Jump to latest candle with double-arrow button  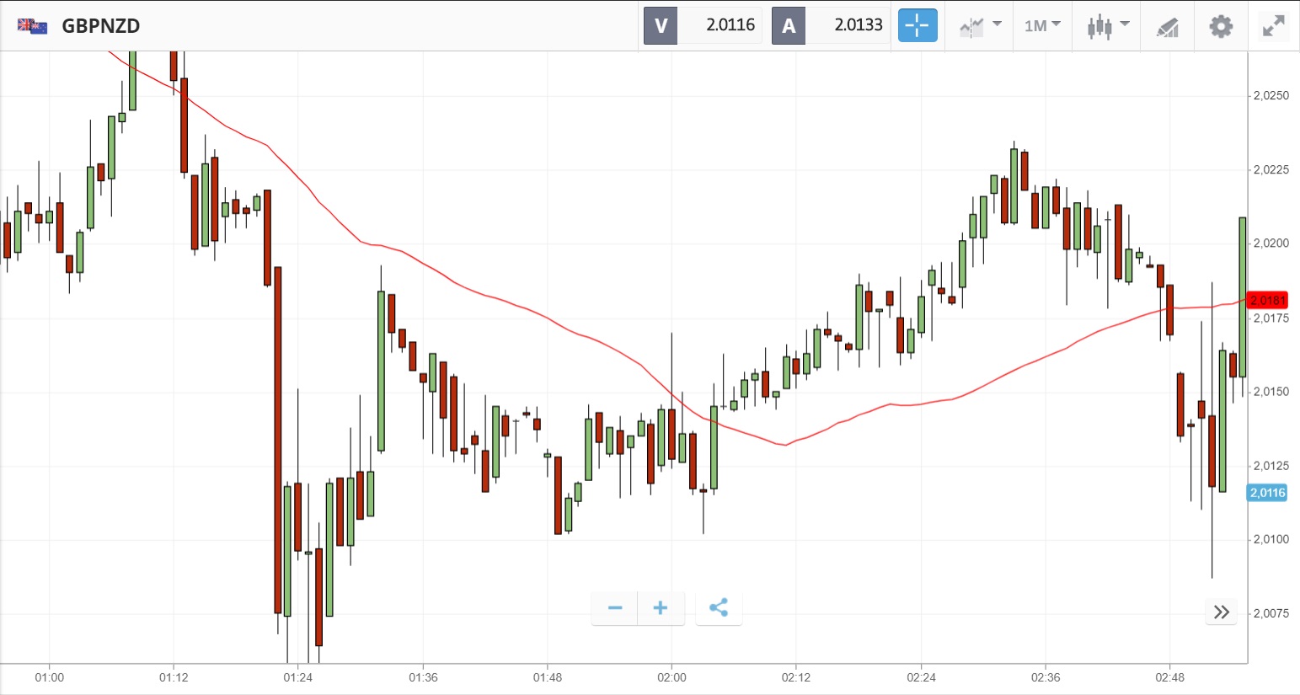(1222, 612)
